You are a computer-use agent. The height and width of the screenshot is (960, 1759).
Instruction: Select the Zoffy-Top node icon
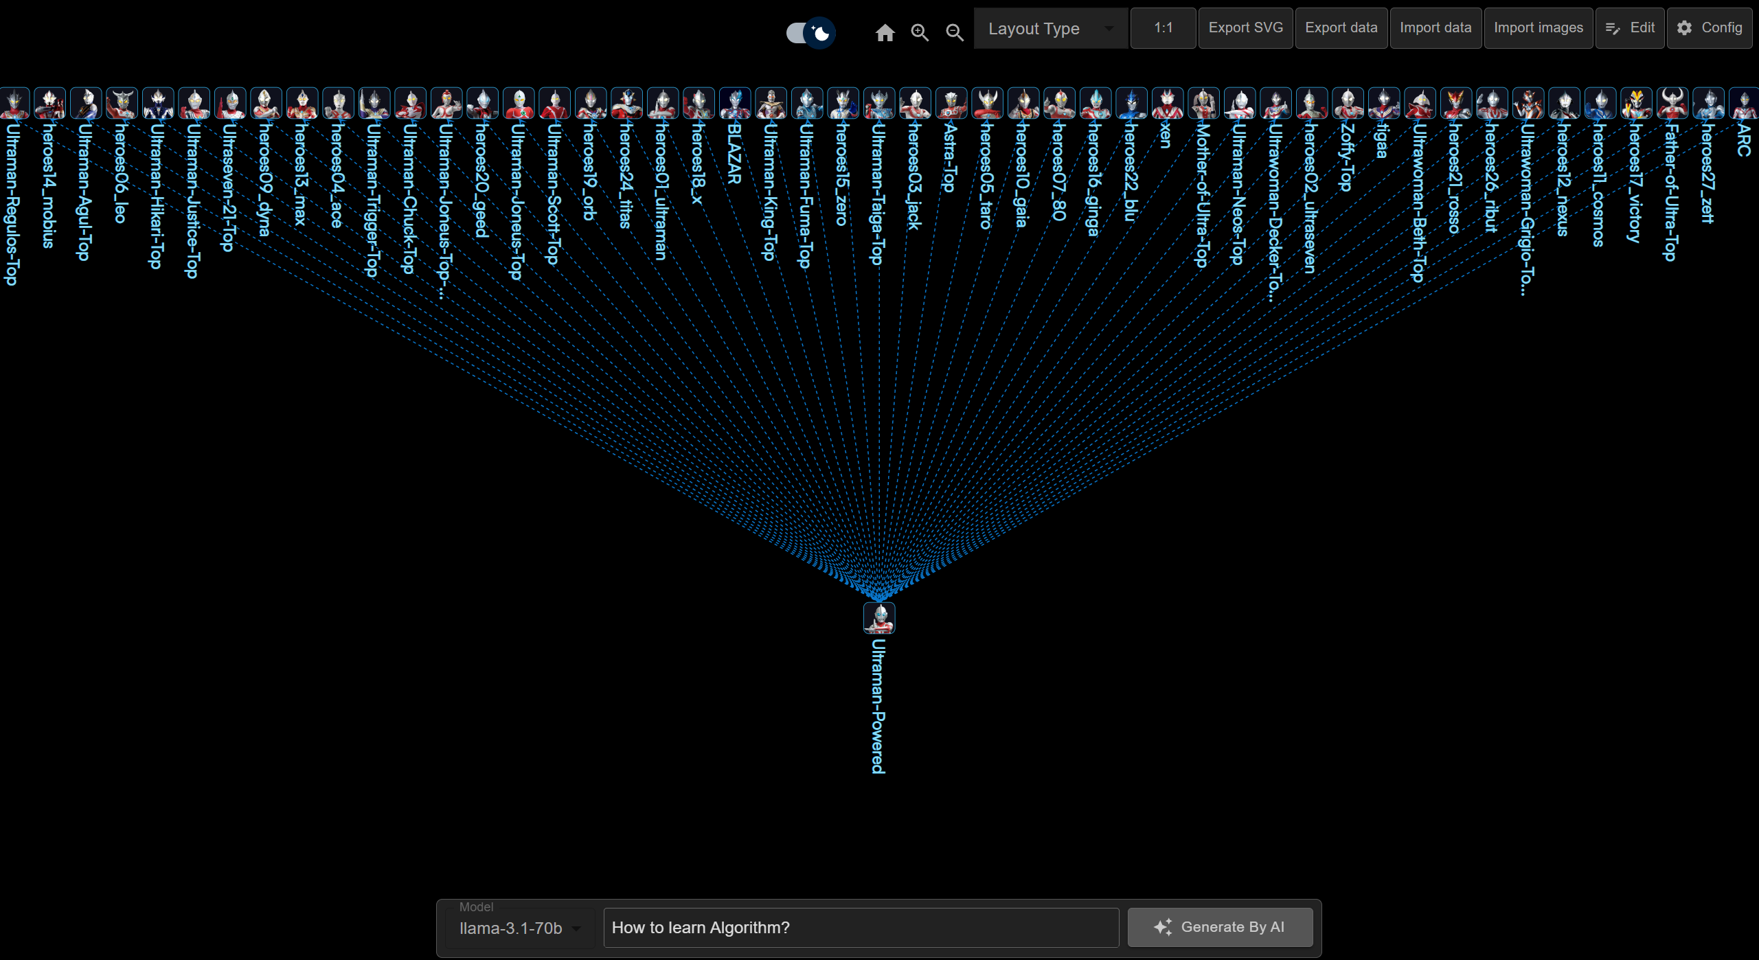(1348, 103)
